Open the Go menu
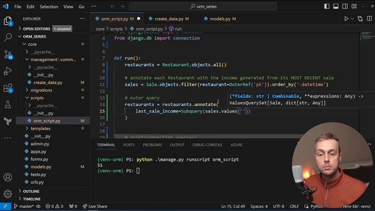 (x=81, y=6)
